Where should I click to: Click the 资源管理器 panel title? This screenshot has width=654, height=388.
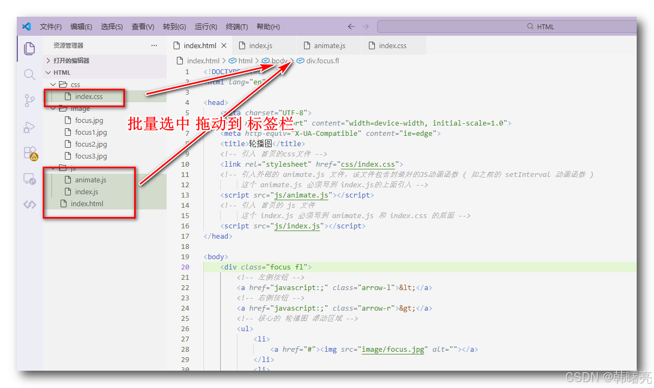tap(69, 46)
